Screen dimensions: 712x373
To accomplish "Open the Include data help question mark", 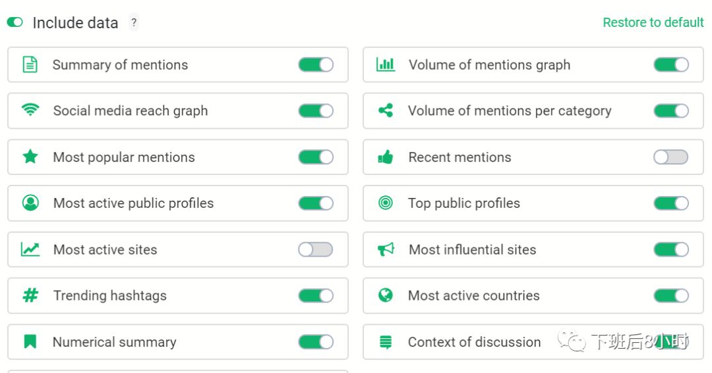I will pos(134,22).
